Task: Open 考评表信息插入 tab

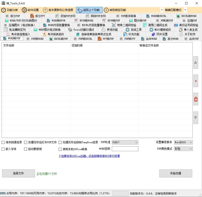Action: click(x=18, y=34)
